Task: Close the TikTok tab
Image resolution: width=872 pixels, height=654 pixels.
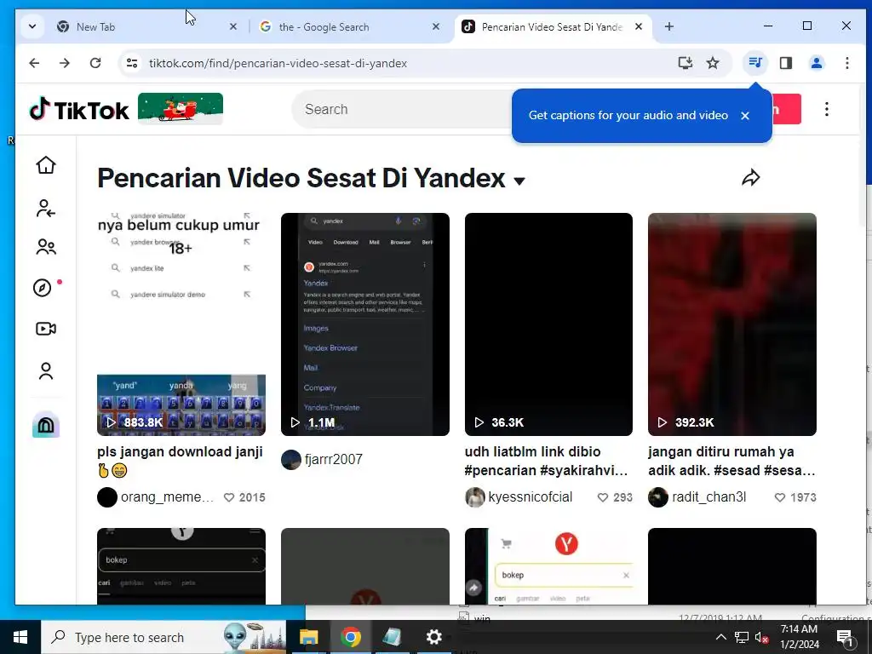Action: click(x=639, y=26)
